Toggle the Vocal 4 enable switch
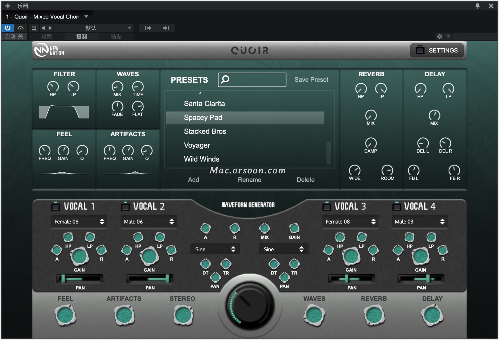 (396, 206)
